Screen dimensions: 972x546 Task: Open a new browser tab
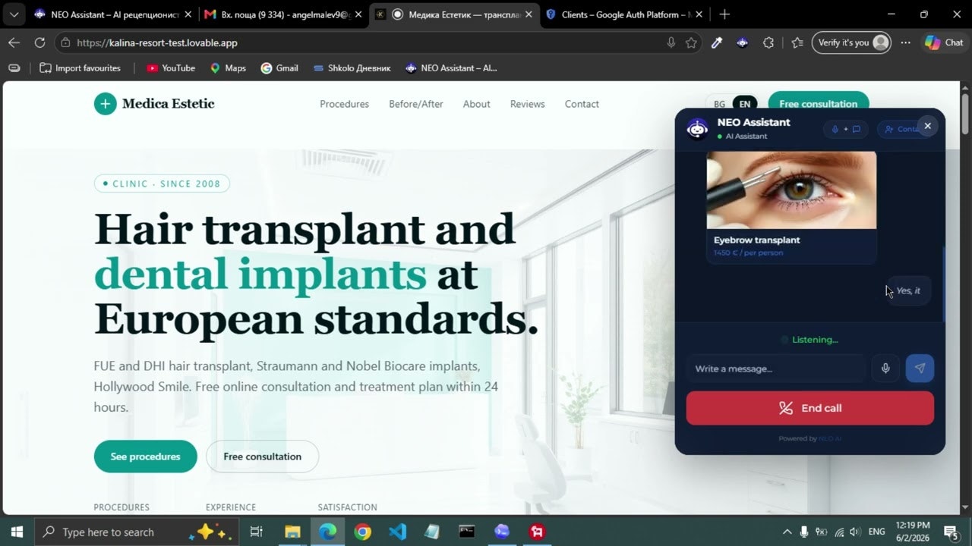(724, 14)
